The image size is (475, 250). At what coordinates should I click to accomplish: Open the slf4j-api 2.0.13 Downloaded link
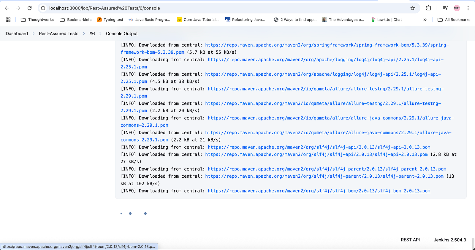[x=316, y=155]
